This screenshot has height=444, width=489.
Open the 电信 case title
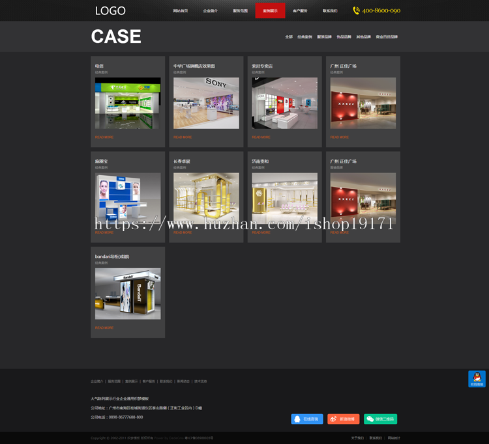[99, 66]
